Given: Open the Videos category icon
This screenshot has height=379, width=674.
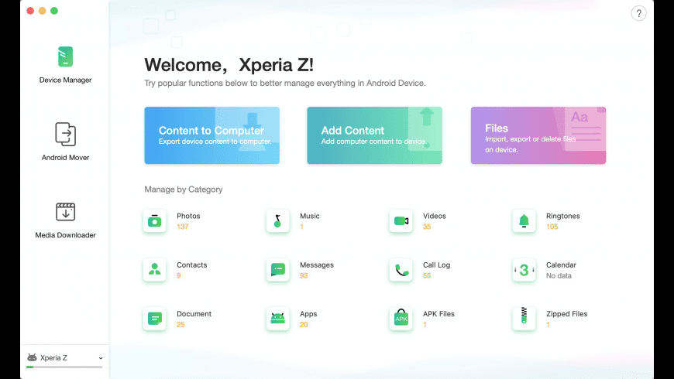Looking at the screenshot, I should (401, 221).
